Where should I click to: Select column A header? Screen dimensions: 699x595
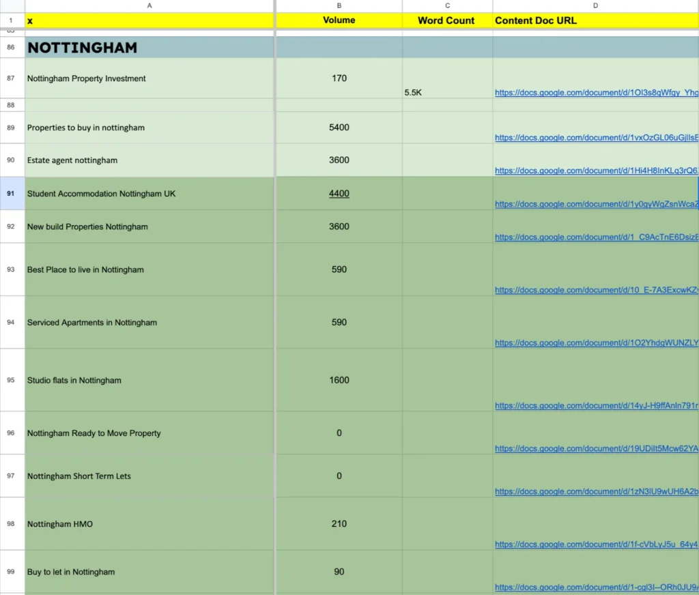coord(149,5)
